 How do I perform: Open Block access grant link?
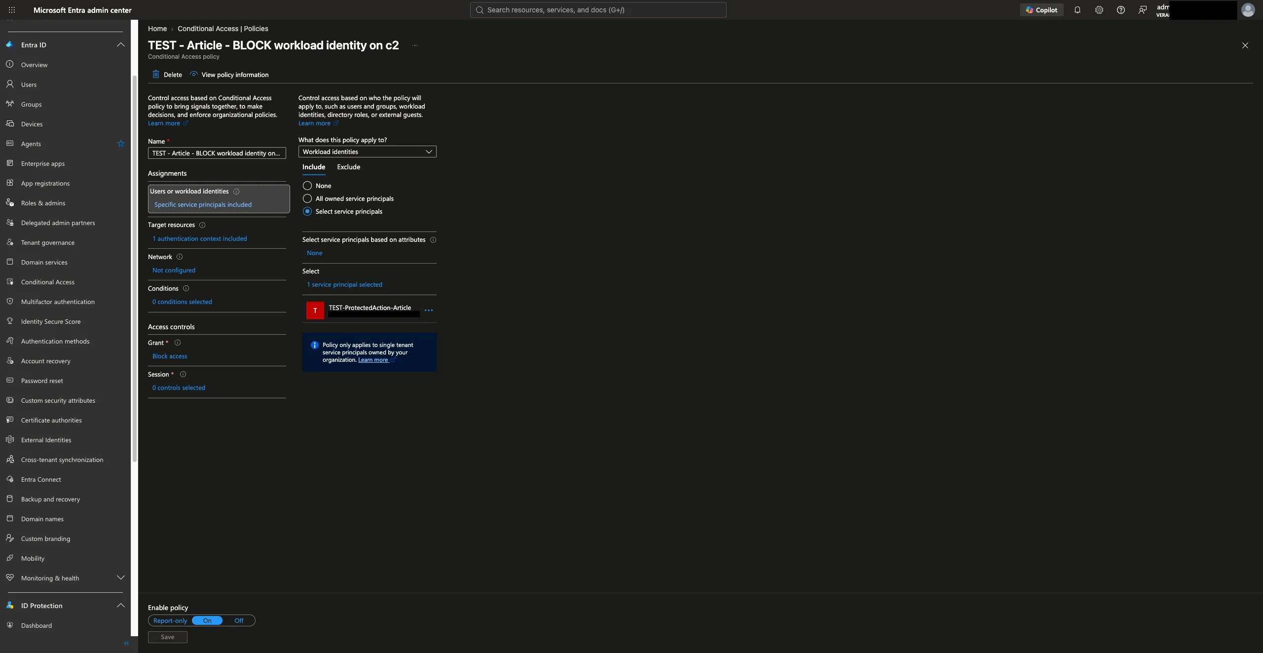(x=170, y=356)
